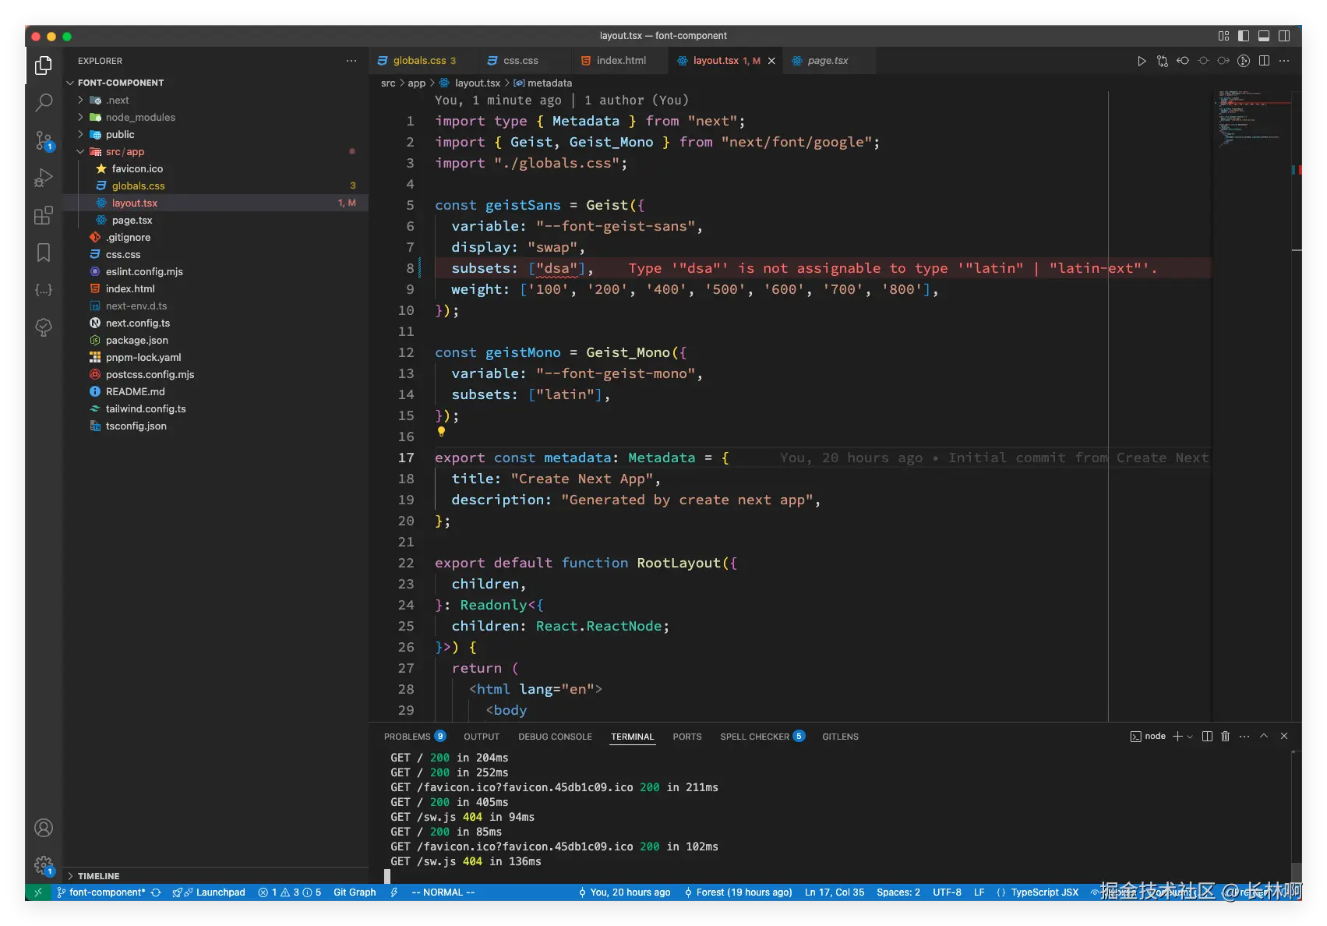Toggle the bottom panel layout button
This screenshot has height=926, width=1327.
(x=1264, y=36)
